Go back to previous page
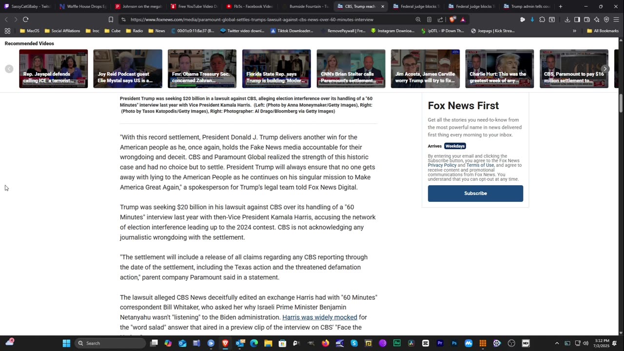 pos(6,19)
